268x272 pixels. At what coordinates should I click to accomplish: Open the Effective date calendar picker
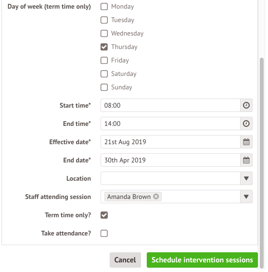point(246,142)
